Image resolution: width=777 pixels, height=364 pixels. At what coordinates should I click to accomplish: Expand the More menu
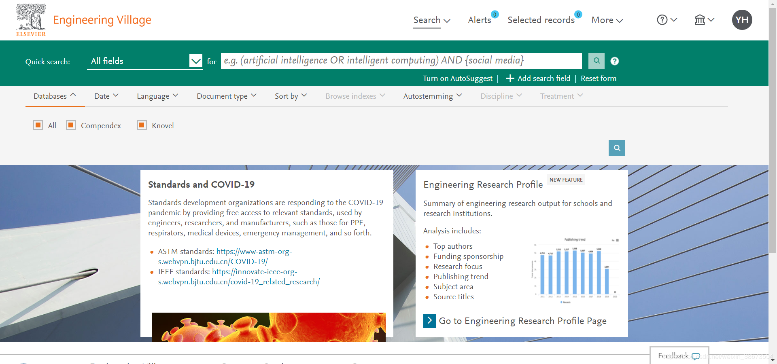pyautogui.click(x=607, y=20)
